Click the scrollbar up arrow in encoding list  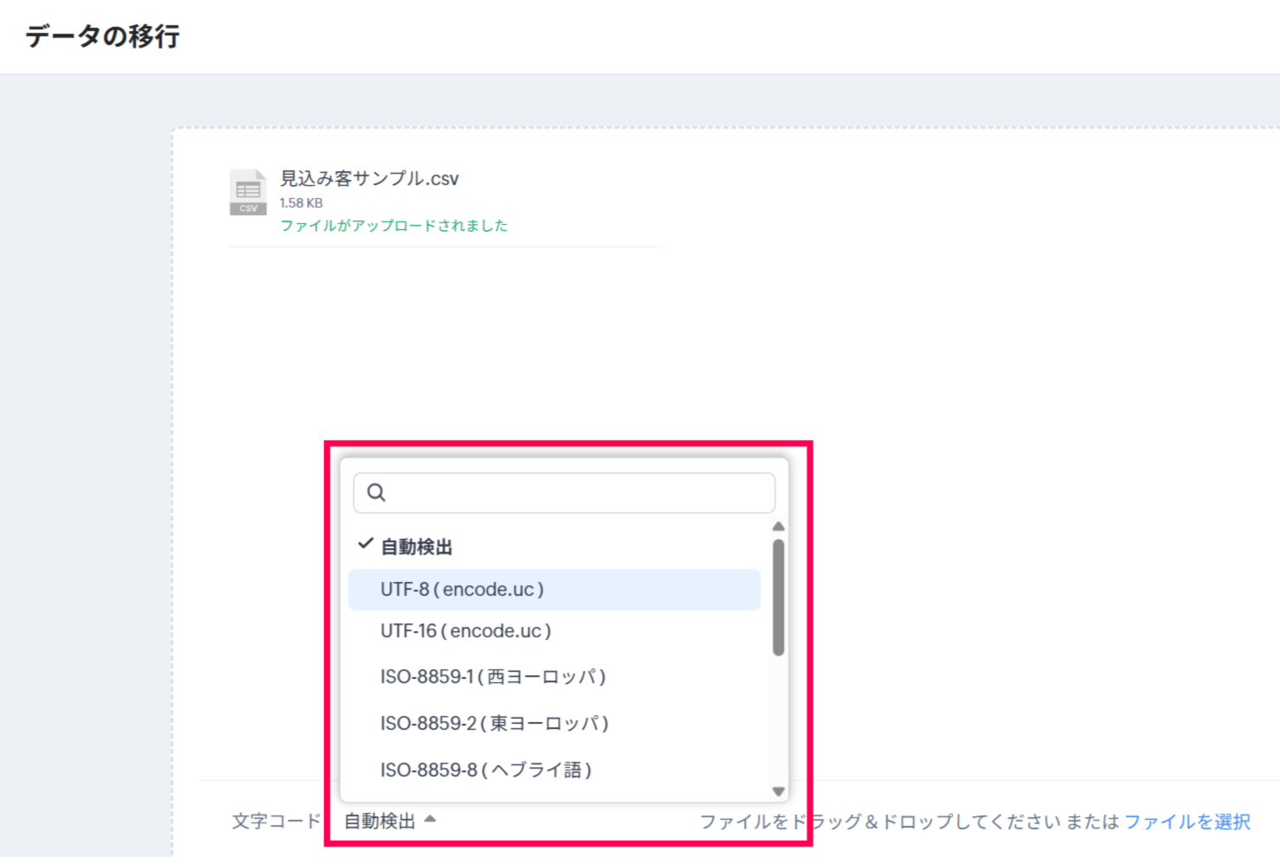tap(778, 527)
